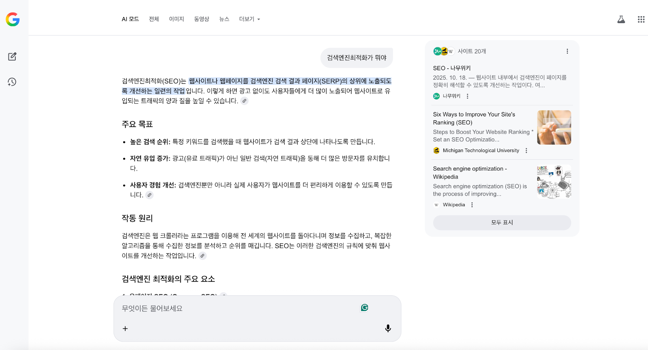Click the 모두 표시 button
The height and width of the screenshot is (350, 648).
[502, 222]
